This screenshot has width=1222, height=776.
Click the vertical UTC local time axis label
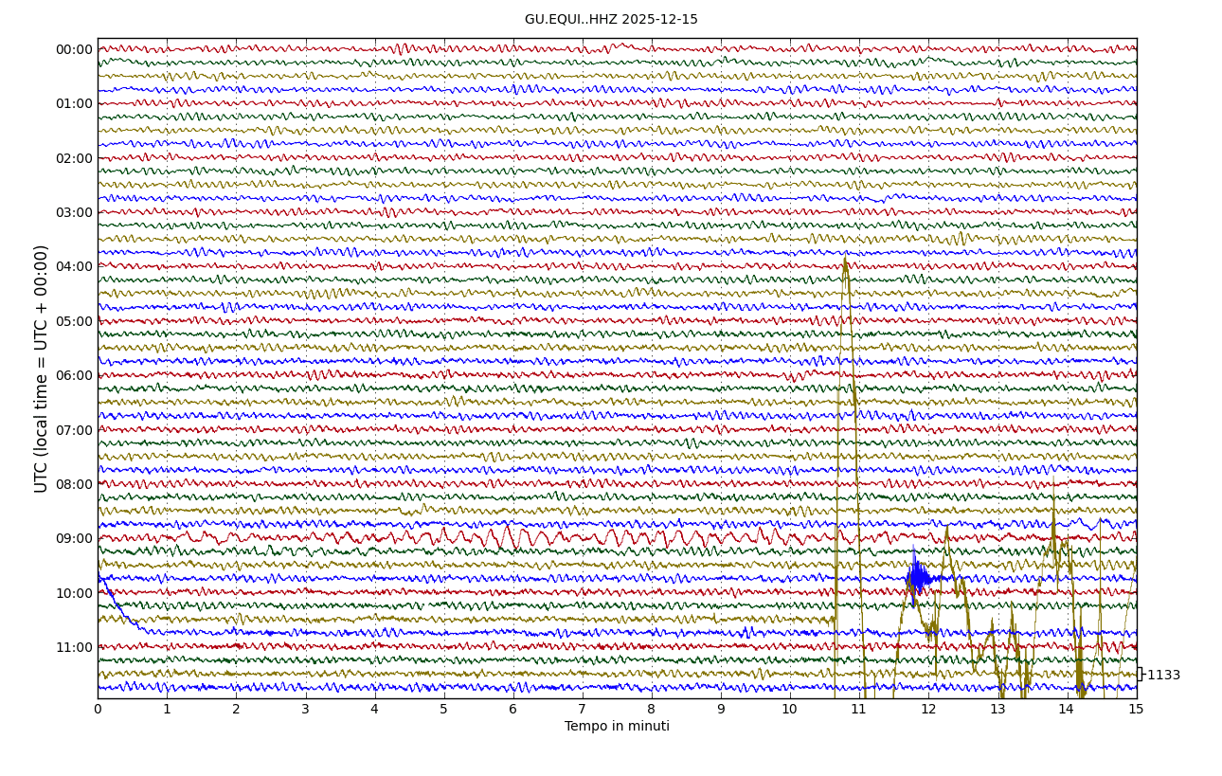[x=42, y=369]
